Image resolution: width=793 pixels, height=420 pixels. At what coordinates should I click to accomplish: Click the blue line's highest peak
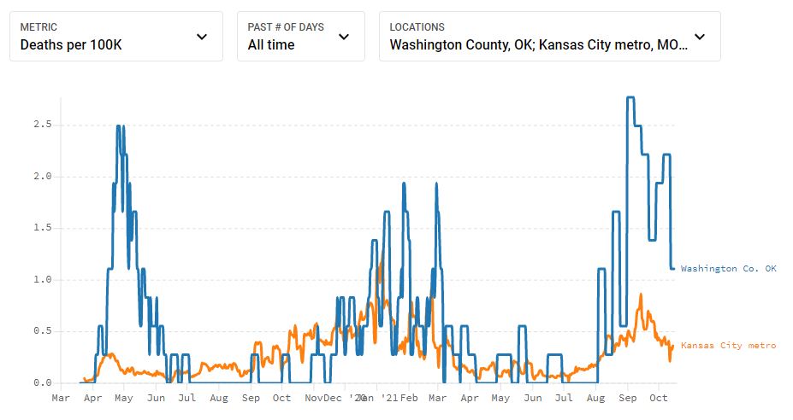pyautogui.click(x=630, y=98)
